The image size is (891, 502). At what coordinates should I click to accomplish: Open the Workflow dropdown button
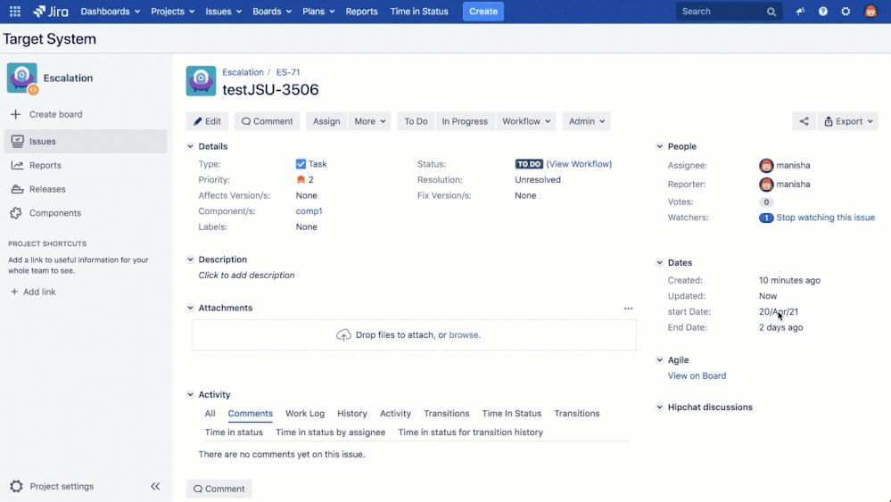click(x=526, y=121)
